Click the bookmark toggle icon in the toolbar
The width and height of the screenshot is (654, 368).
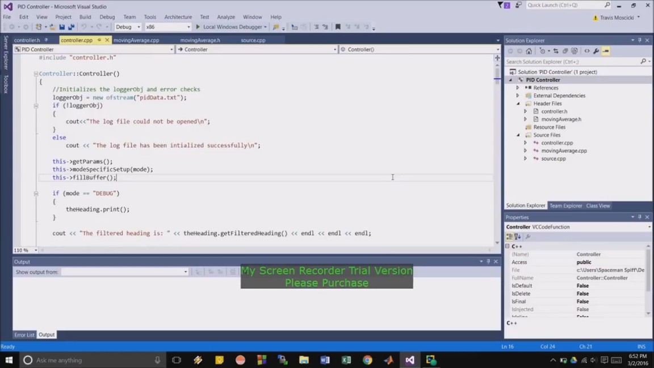coord(338,27)
